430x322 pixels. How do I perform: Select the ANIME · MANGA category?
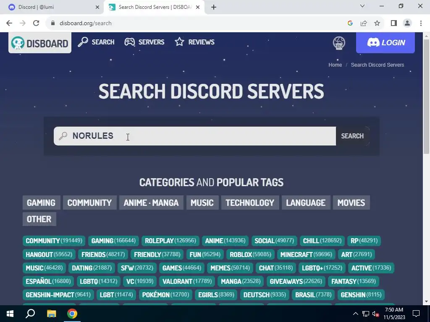tap(151, 203)
